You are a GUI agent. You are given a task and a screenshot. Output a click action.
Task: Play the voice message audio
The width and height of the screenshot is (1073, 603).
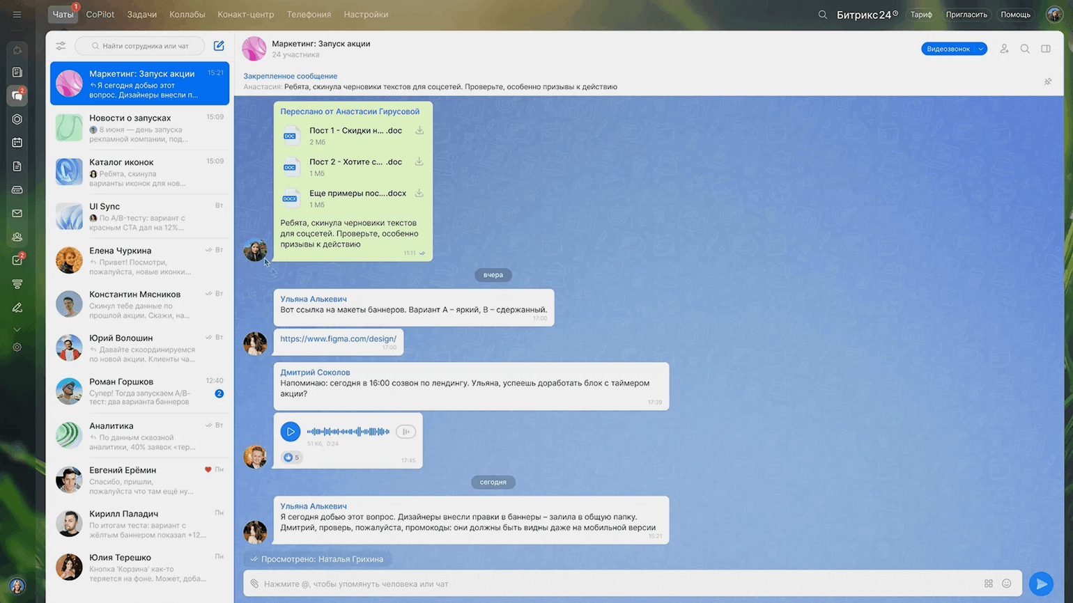(x=291, y=432)
